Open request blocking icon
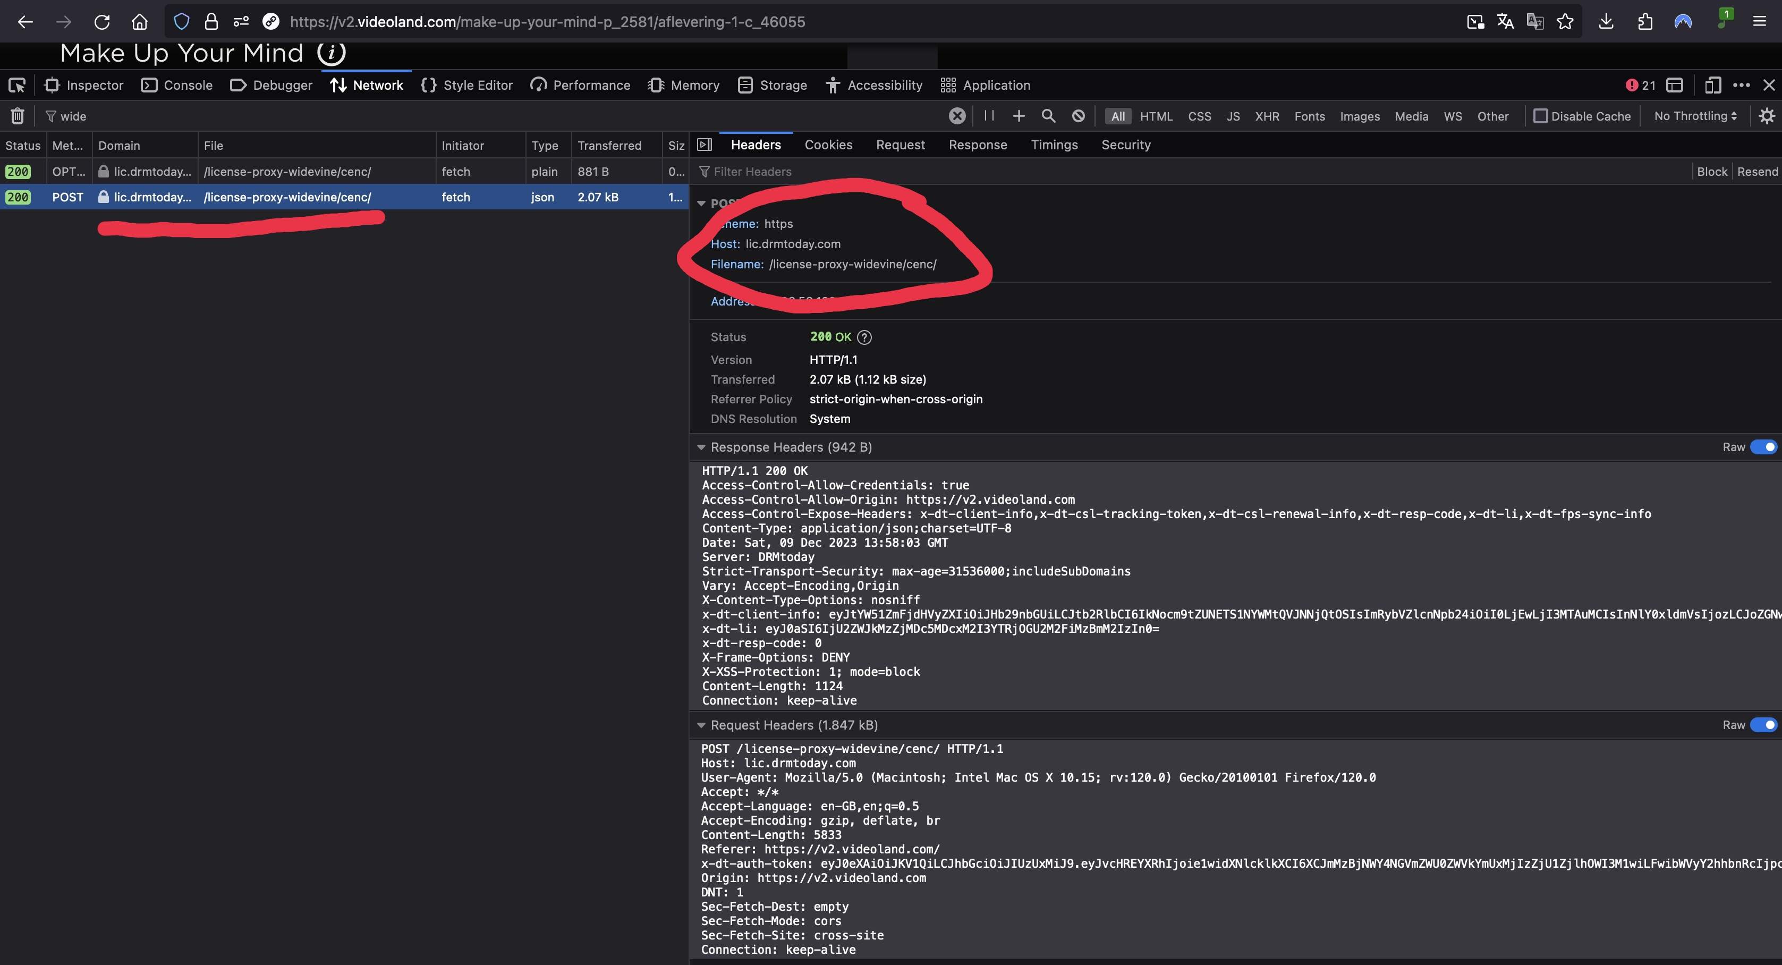Screen dimensions: 1782x965 (x=1079, y=116)
